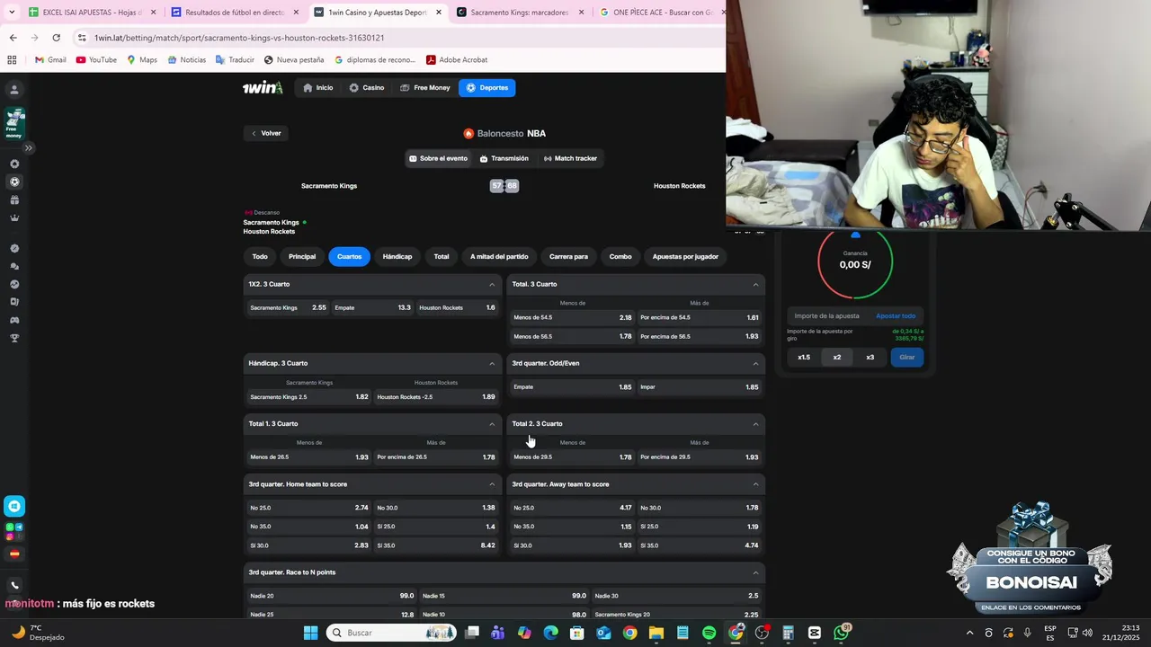
Task: Bet on Sacramento Kings at 2.55
Action: pos(288,307)
